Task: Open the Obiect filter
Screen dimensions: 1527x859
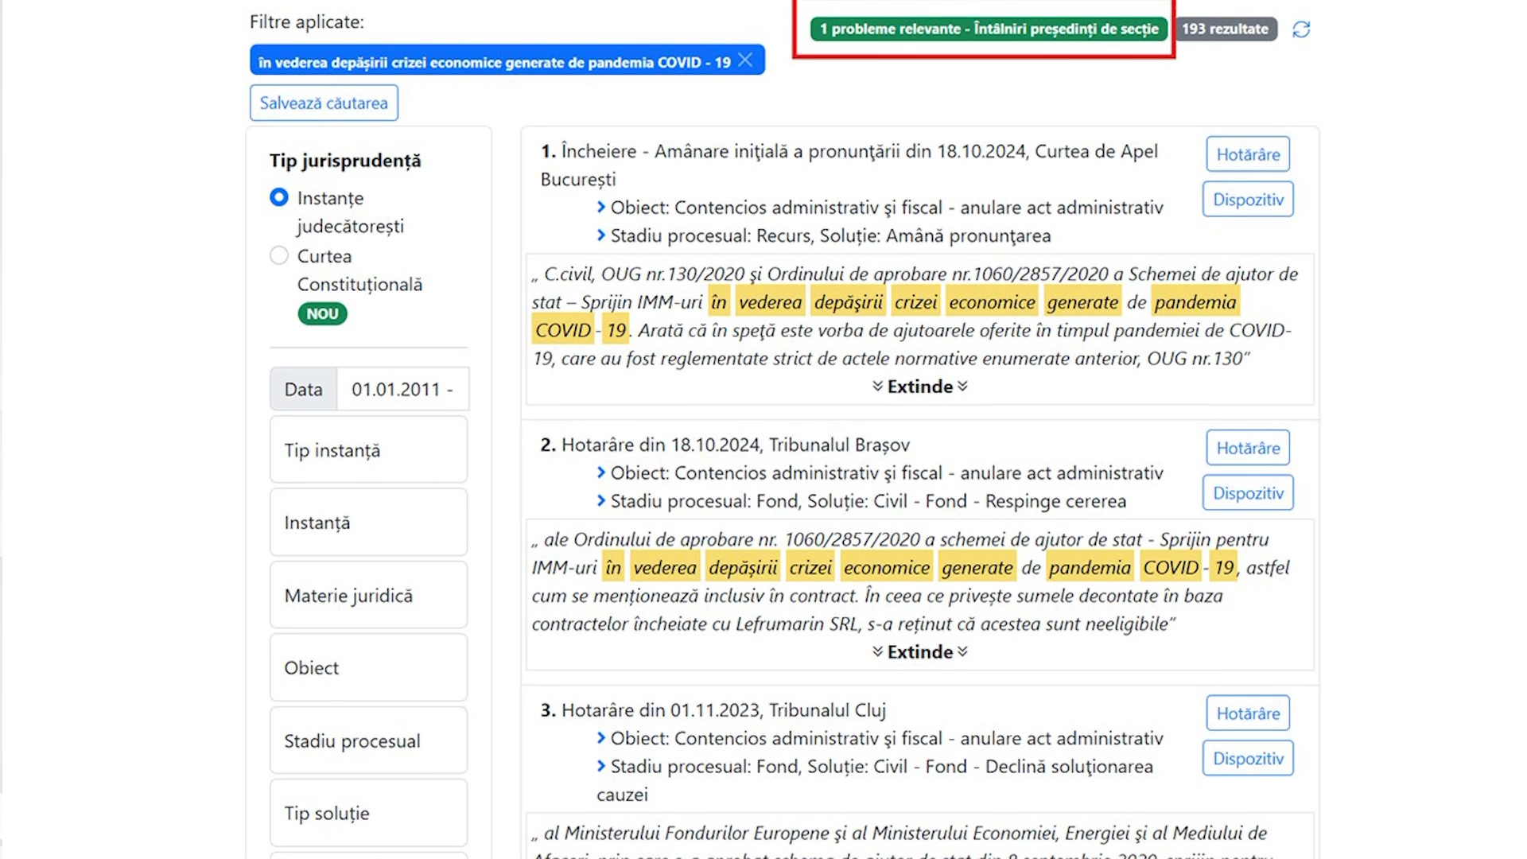Action: coord(368,668)
